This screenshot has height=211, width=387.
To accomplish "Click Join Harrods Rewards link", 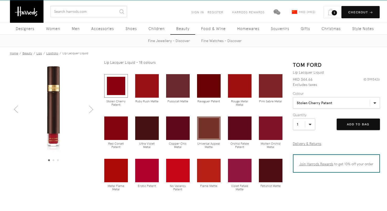I will (x=316, y=164).
